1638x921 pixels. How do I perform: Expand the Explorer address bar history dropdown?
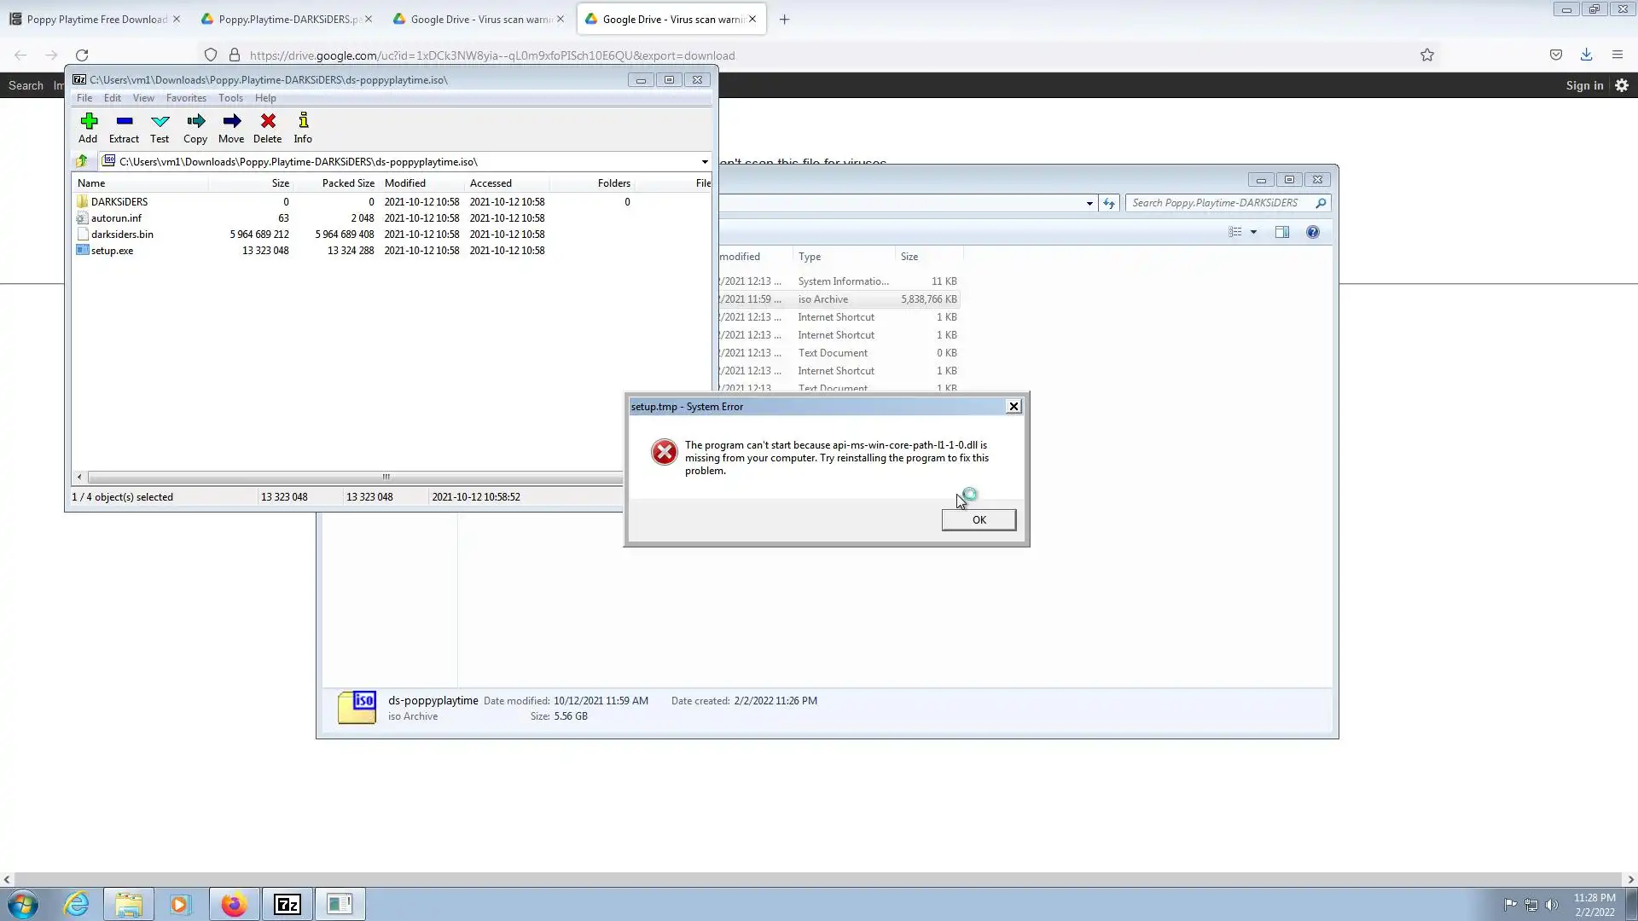(x=1089, y=203)
